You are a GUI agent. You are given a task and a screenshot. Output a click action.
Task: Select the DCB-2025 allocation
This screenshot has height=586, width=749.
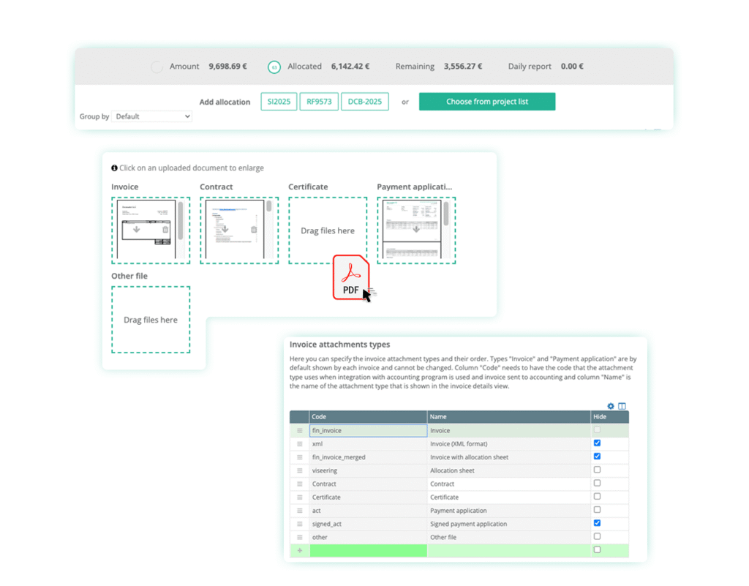364,101
